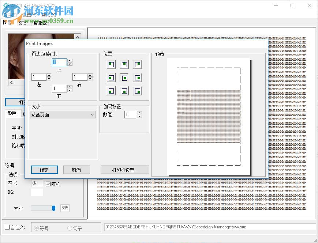Select the top-right page position icon
318x243 pixels.
tap(138, 64)
